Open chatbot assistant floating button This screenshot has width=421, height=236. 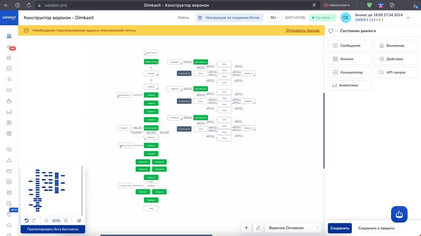coord(399,214)
